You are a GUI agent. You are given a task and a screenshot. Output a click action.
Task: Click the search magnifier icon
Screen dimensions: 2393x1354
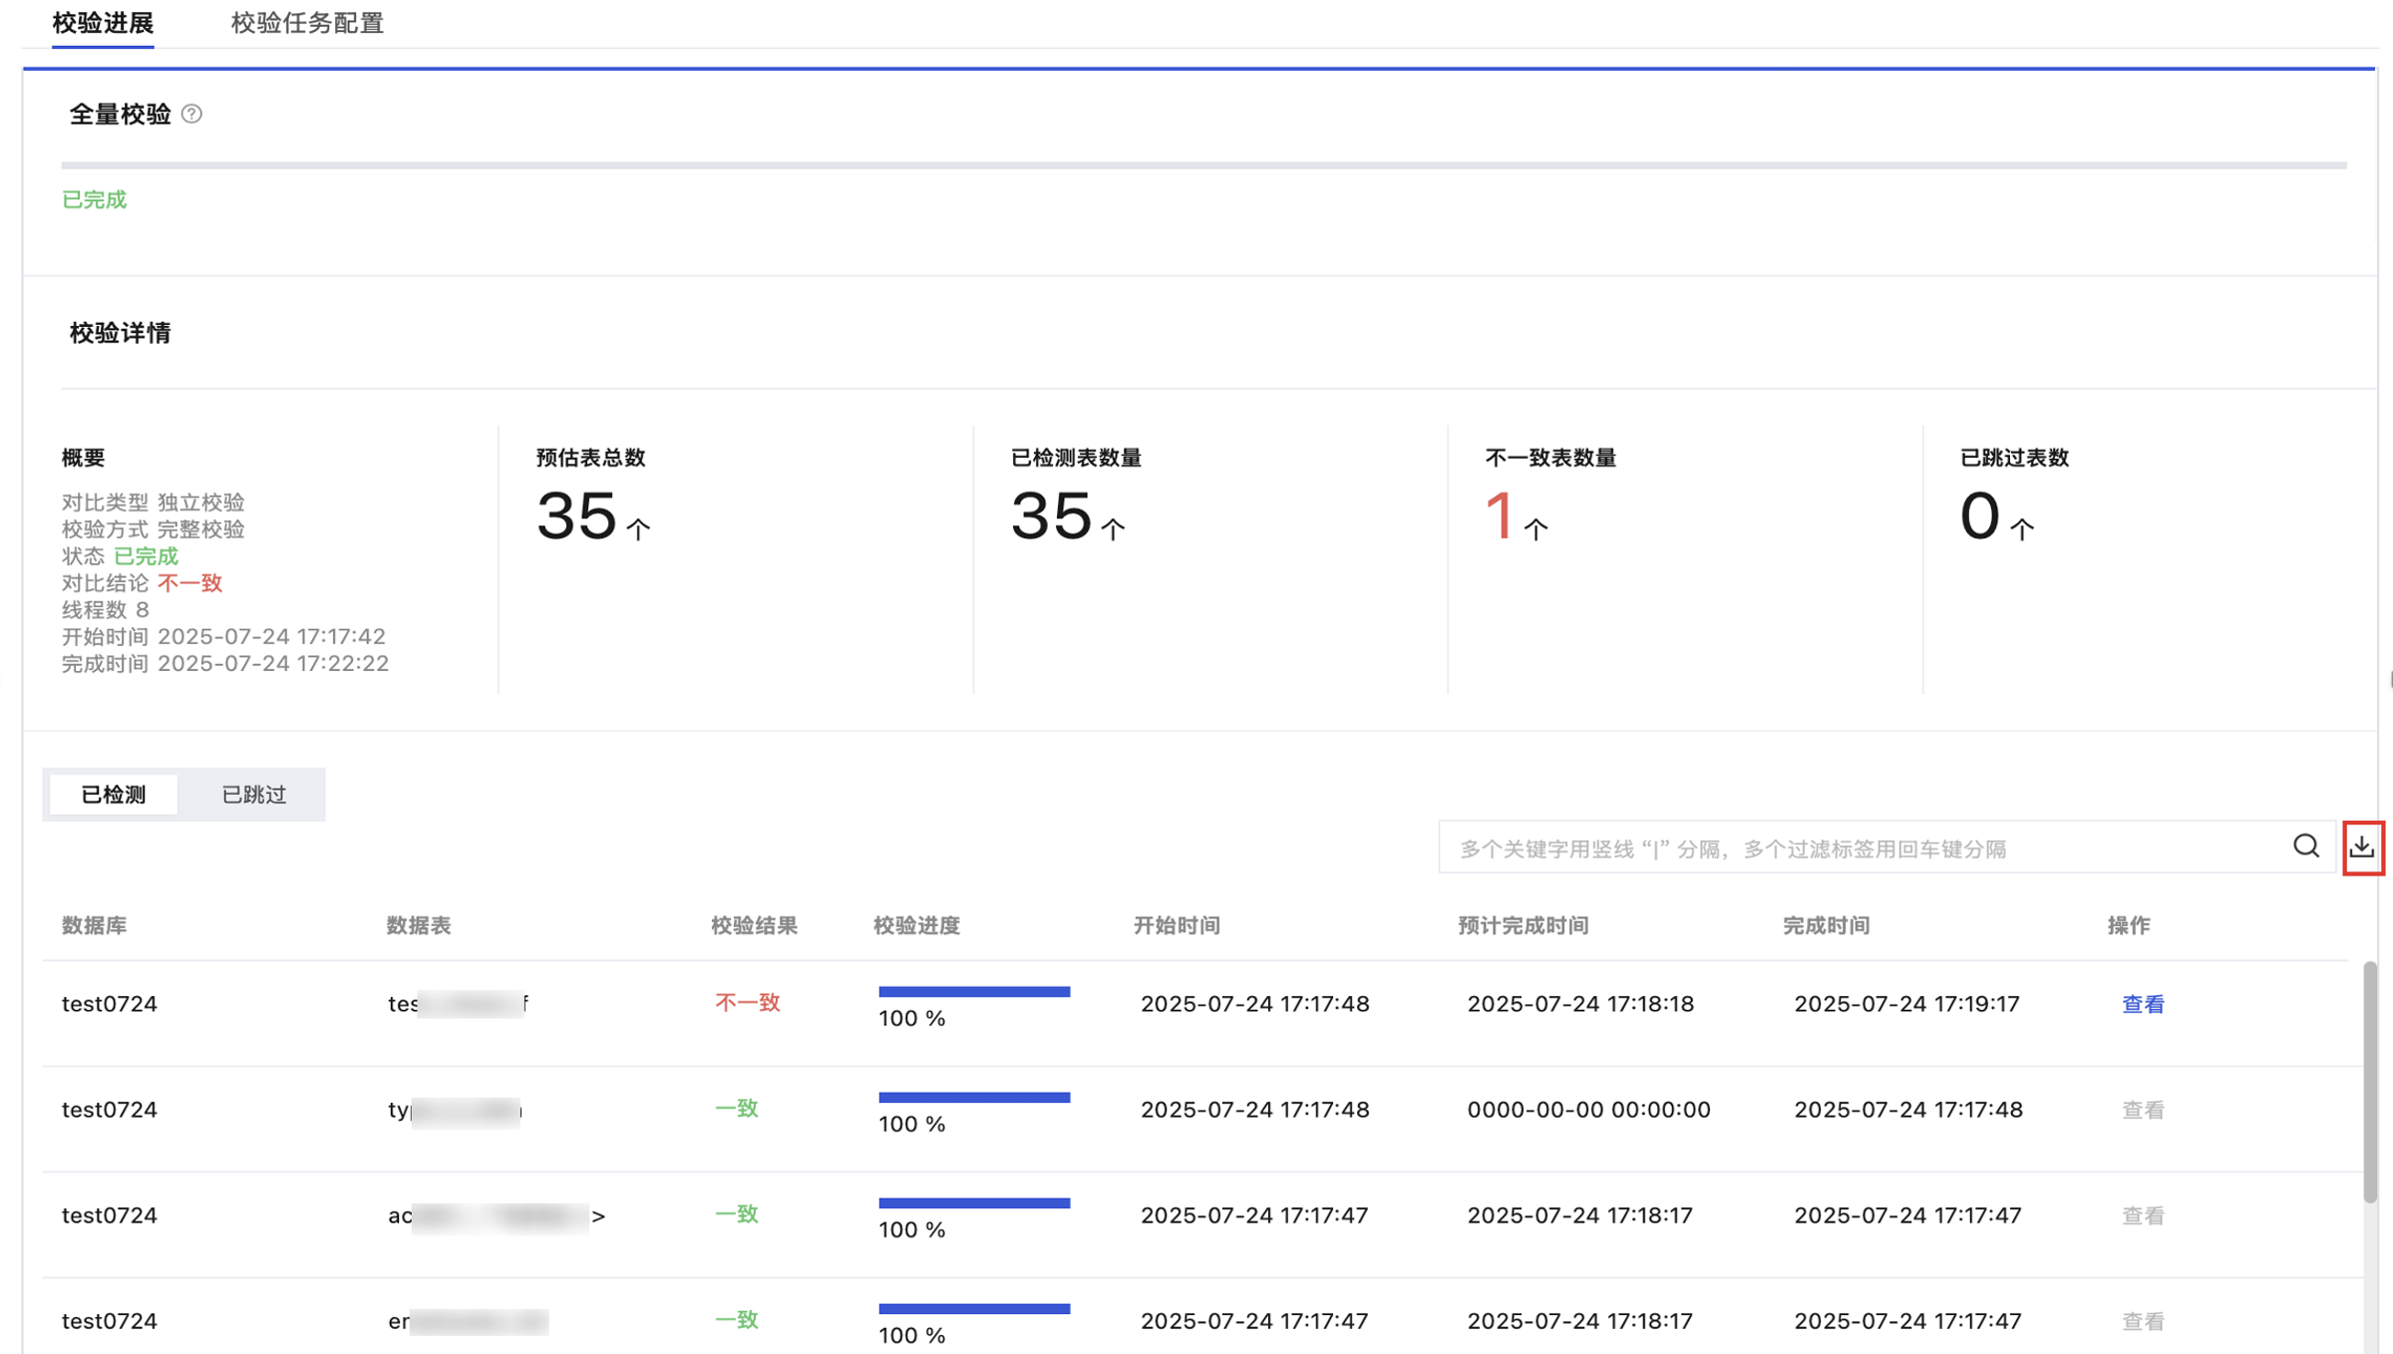(2305, 846)
